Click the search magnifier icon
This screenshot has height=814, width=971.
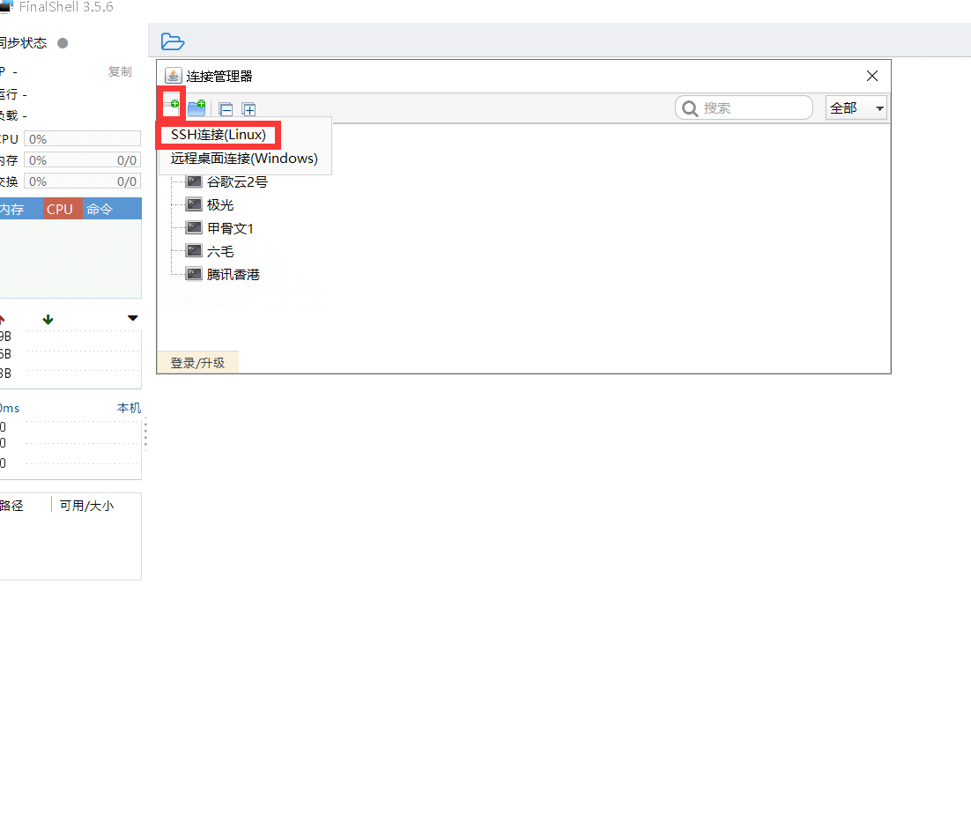tap(690, 107)
